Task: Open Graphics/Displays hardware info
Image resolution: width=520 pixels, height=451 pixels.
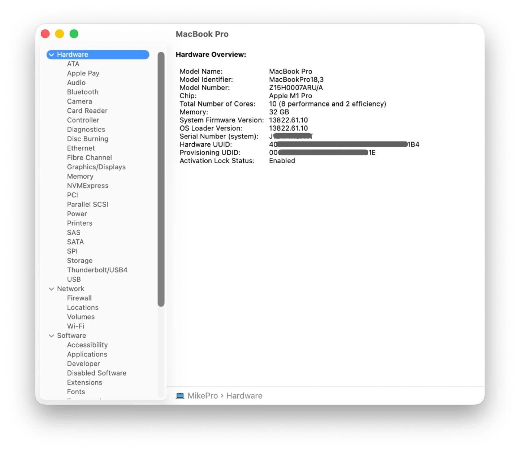Action: 96,167
